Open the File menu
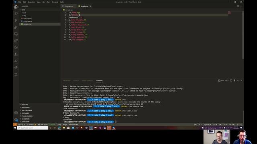Screen dimensions: 257x144 pyautogui.click(x=20, y=2)
